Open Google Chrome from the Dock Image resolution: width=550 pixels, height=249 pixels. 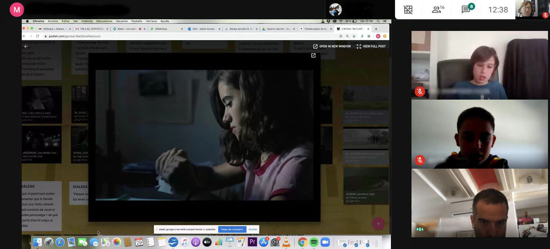302,242
